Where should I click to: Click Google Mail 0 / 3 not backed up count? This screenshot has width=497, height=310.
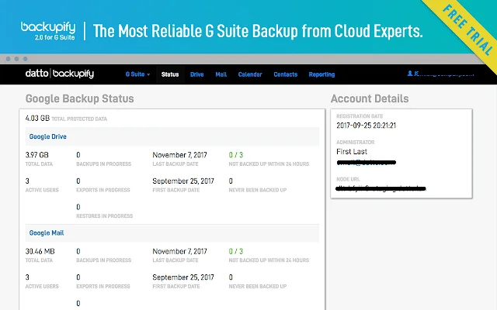pos(236,251)
